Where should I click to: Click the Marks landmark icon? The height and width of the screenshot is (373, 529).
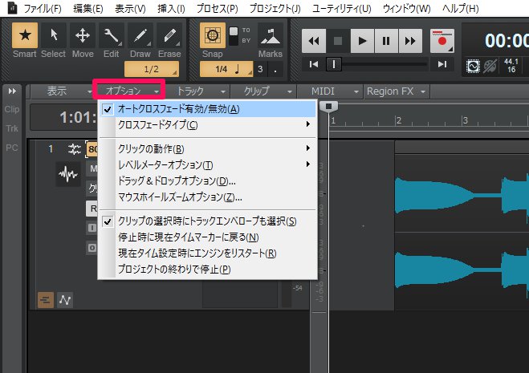270,37
